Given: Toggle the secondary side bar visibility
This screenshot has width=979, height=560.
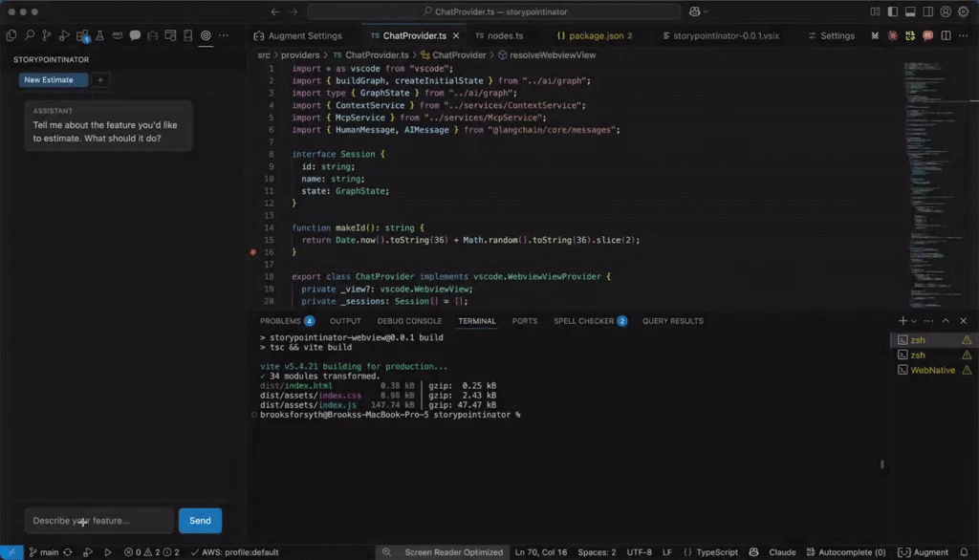Looking at the screenshot, I should point(928,11).
